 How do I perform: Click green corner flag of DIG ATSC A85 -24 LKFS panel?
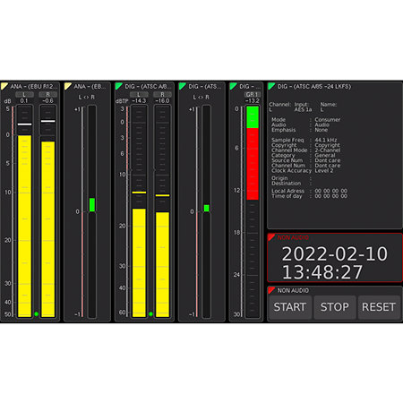270,86
